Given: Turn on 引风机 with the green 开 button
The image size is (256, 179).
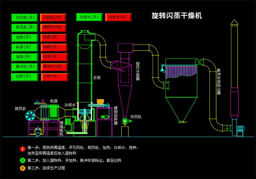Looking at the screenshot, I should click(24, 17).
